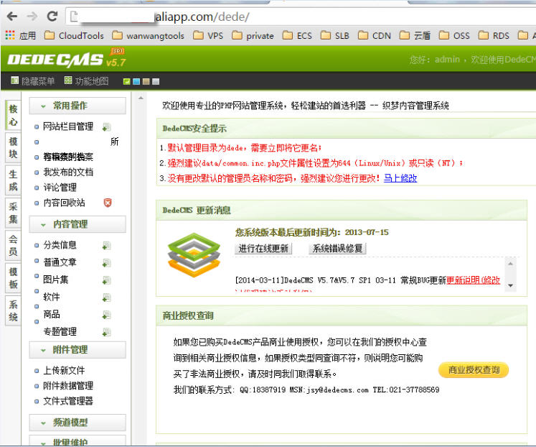Open 分类信息 menu item
The height and width of the screenshot is (447, 536).
pyautogui.click(x=60, y=245)
